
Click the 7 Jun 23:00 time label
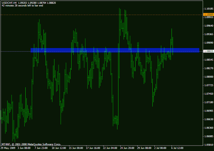(41, 148)
